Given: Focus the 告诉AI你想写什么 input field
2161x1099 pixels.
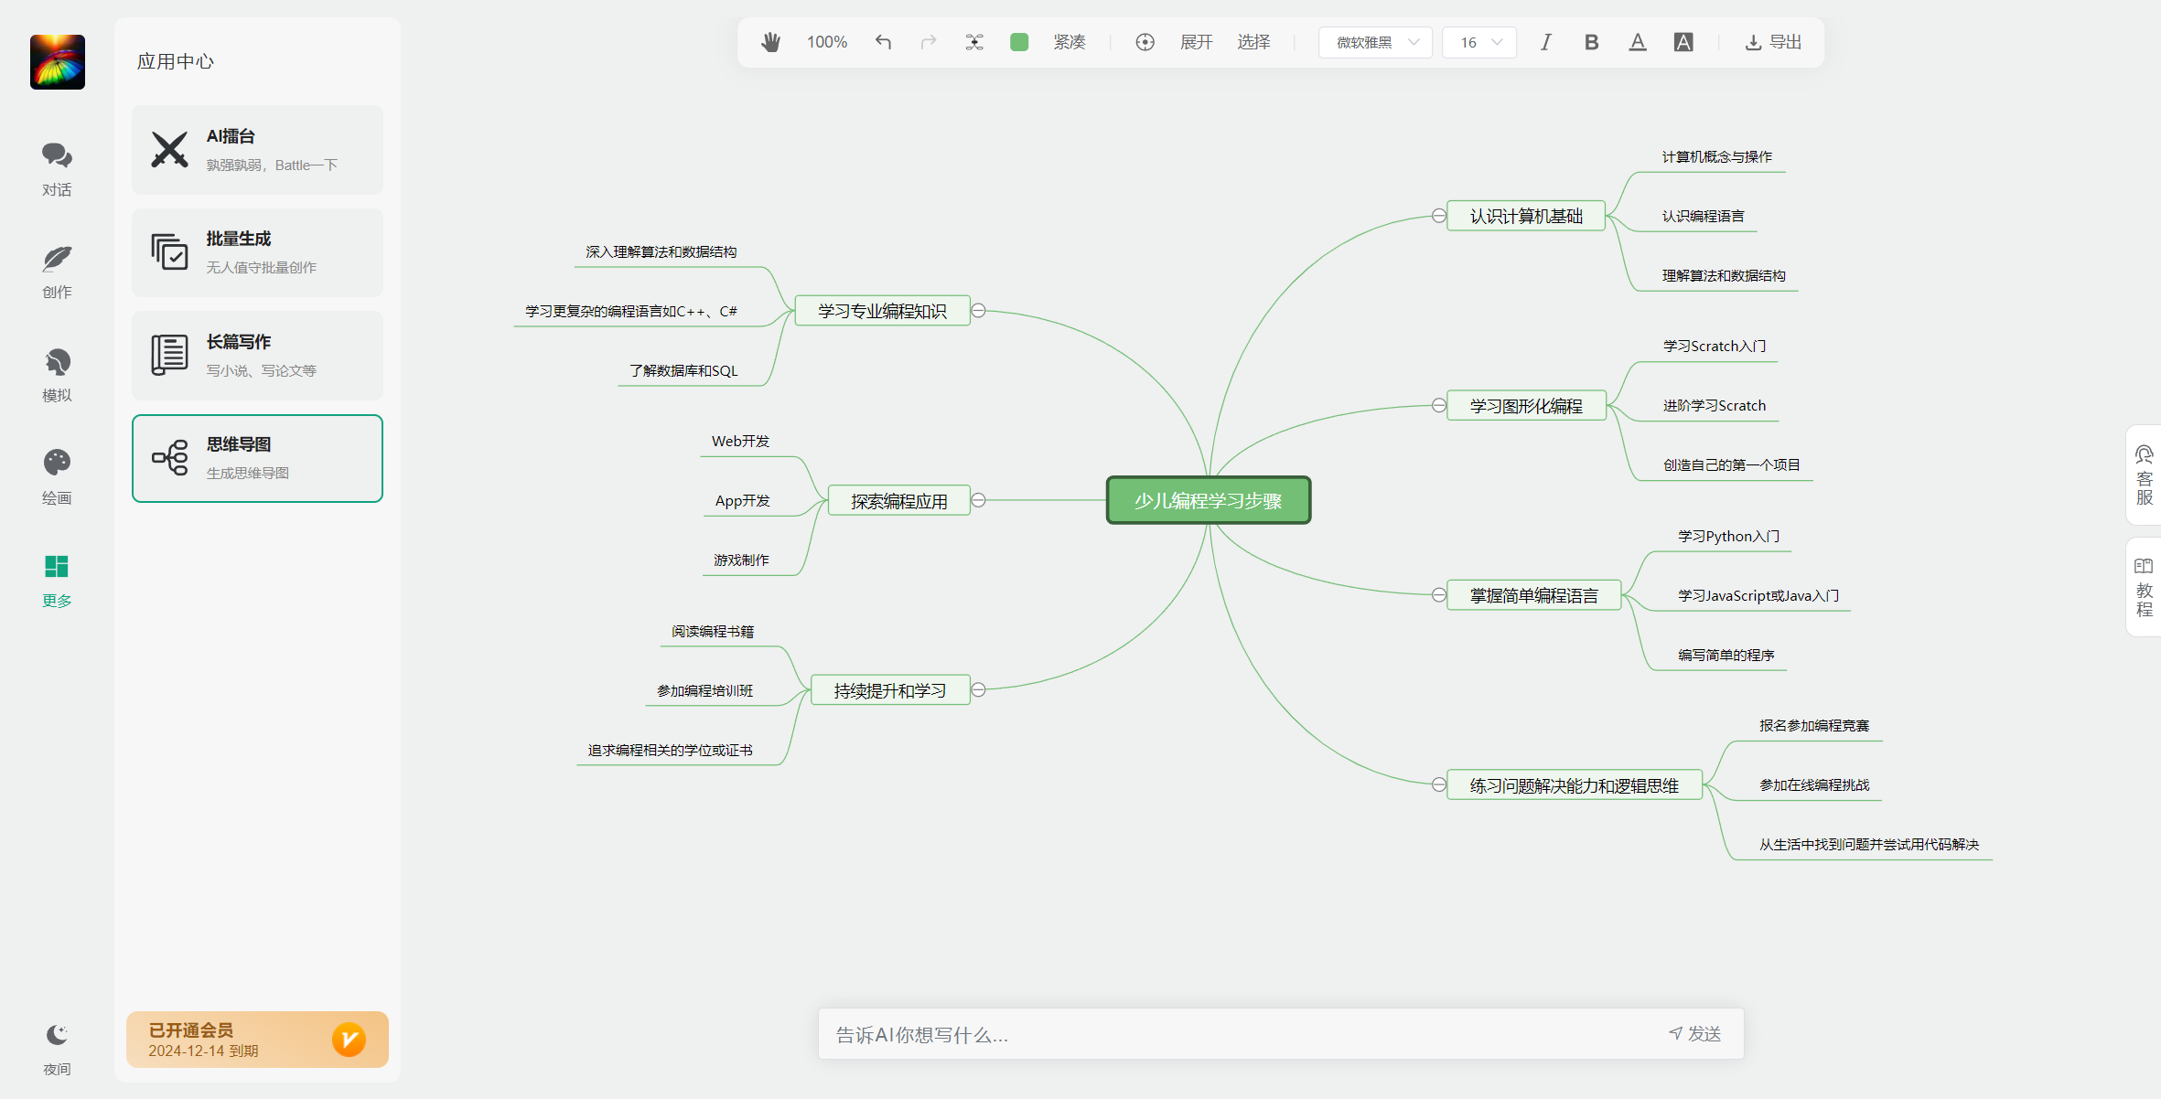Looking at the screenshot, I should coord(1235,1034).
